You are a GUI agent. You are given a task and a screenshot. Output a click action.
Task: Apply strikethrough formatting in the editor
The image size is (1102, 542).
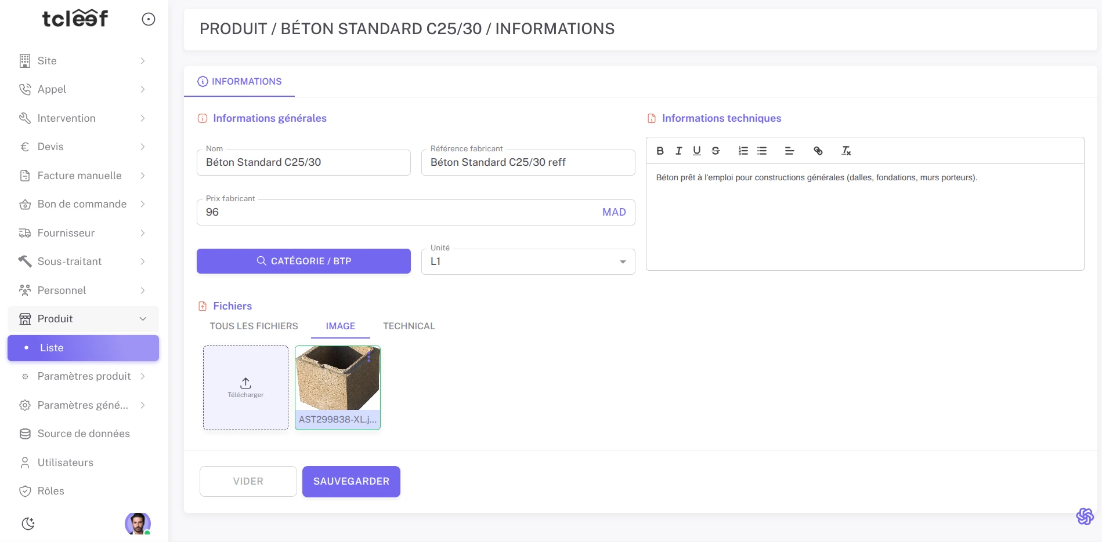tap(716, 151)
